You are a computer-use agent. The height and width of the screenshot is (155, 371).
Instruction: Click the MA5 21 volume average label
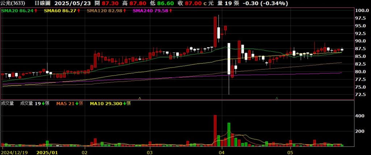click(70, 103)
